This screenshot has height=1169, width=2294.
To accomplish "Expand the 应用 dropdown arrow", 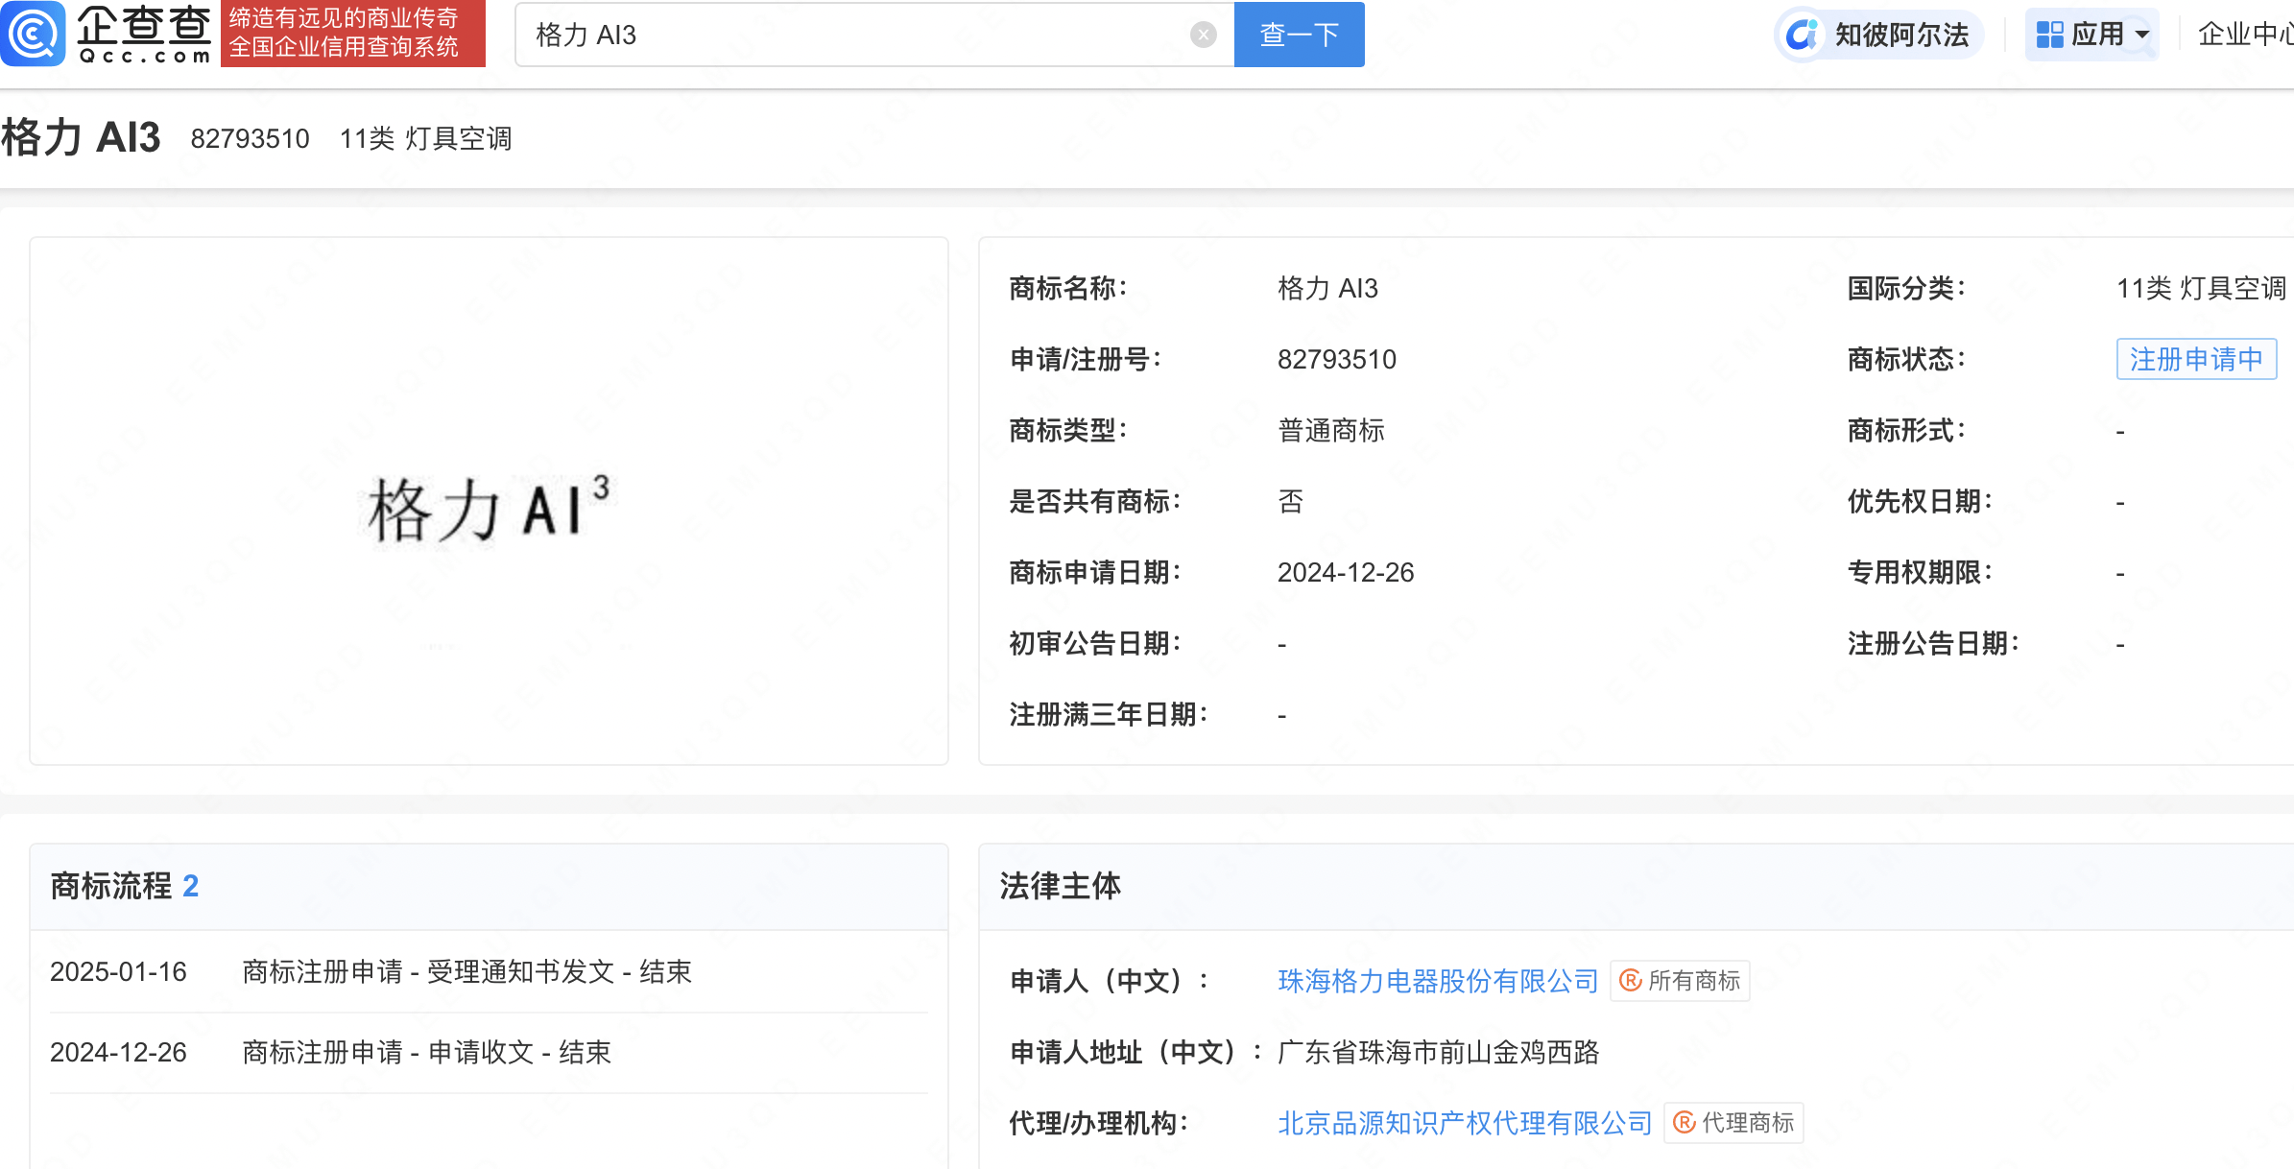I will [x=2141, y=35].
